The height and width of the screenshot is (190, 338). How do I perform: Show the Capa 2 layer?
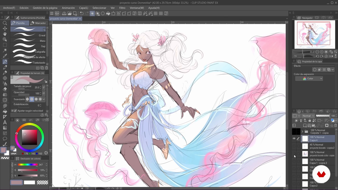[294, 184]
